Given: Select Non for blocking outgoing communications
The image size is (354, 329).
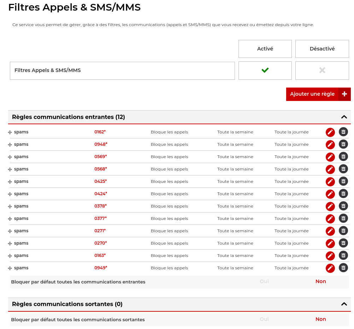Looking at the screenshot, I should point(320,319).
